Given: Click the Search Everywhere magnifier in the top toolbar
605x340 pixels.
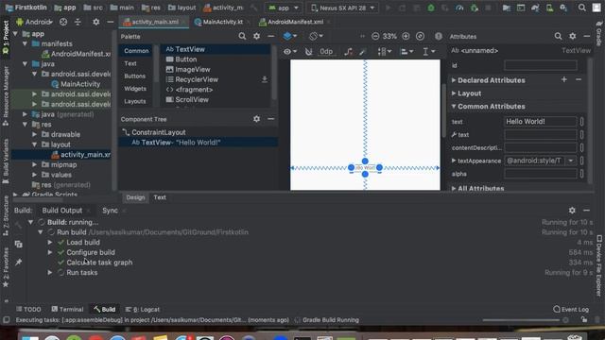Looking at the screenshot, I should click(582, 8).
